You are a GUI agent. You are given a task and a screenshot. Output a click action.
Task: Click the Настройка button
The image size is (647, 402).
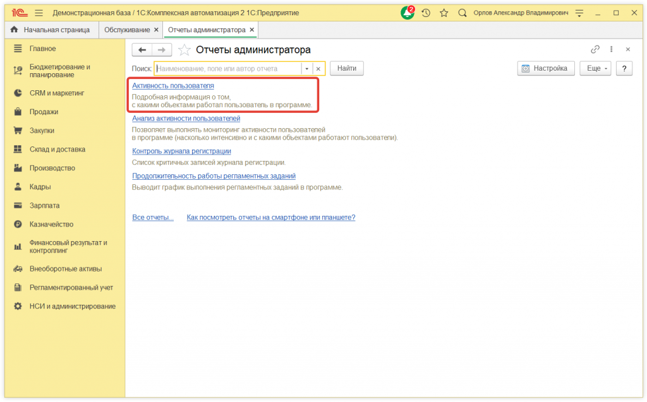coord(546,68)
